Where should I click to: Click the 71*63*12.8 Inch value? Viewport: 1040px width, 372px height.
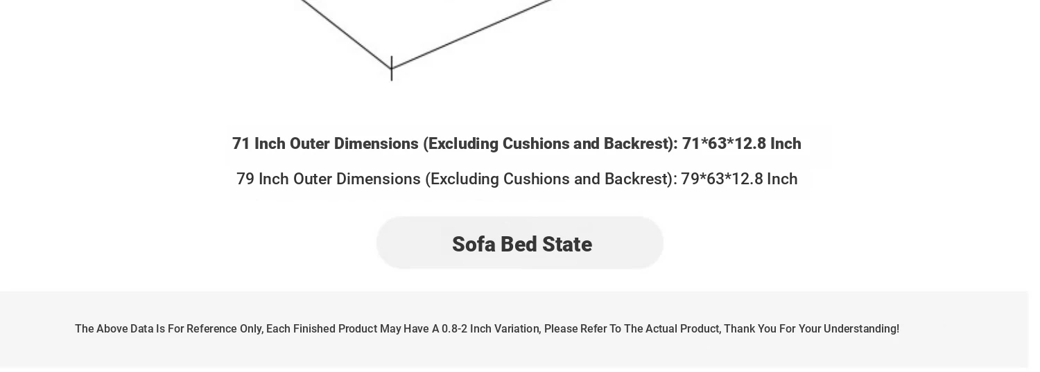pyautogui.click(x=741, y=143)
